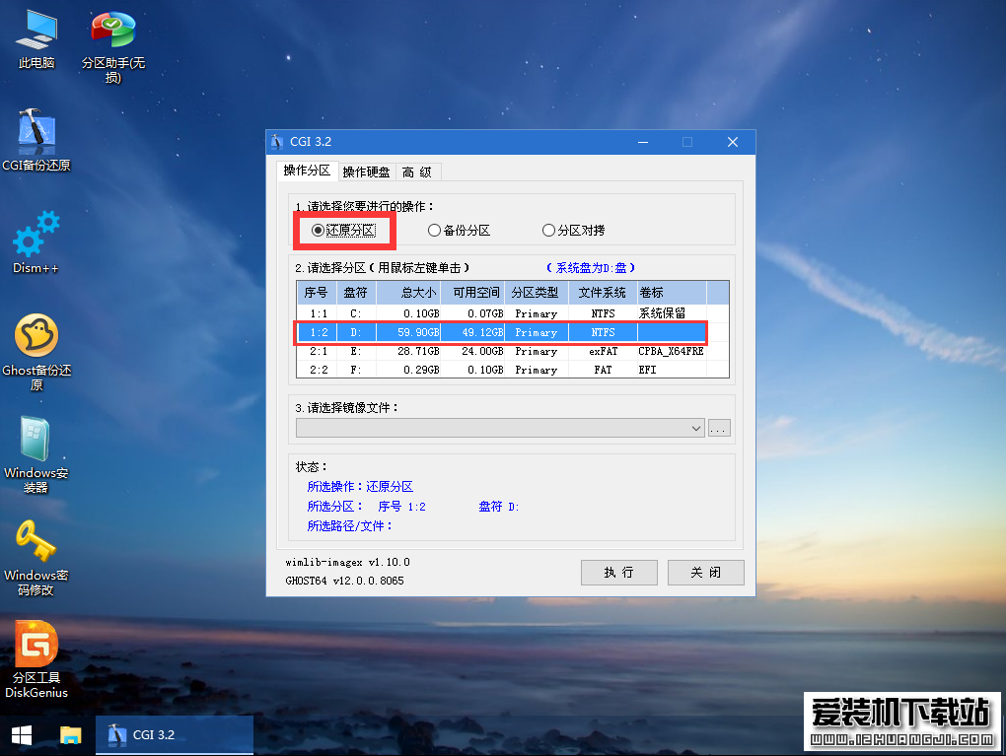Select the 分区工具 DiskGenius desktop icon
1006x756 pixels.
(36, 660)
